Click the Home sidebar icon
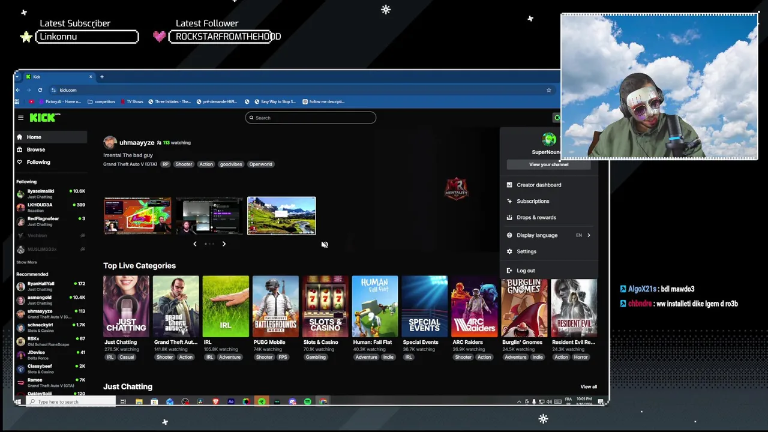 tap(20, 137)
